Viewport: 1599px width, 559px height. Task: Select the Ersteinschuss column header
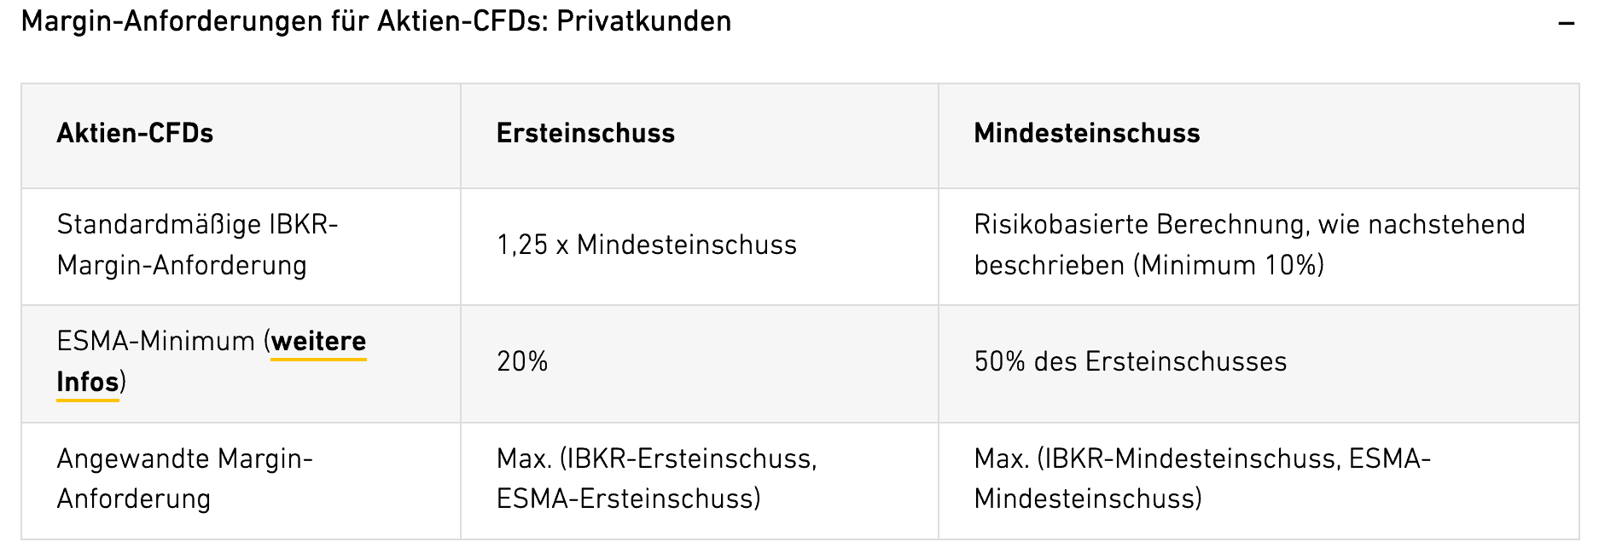point(585,134)
